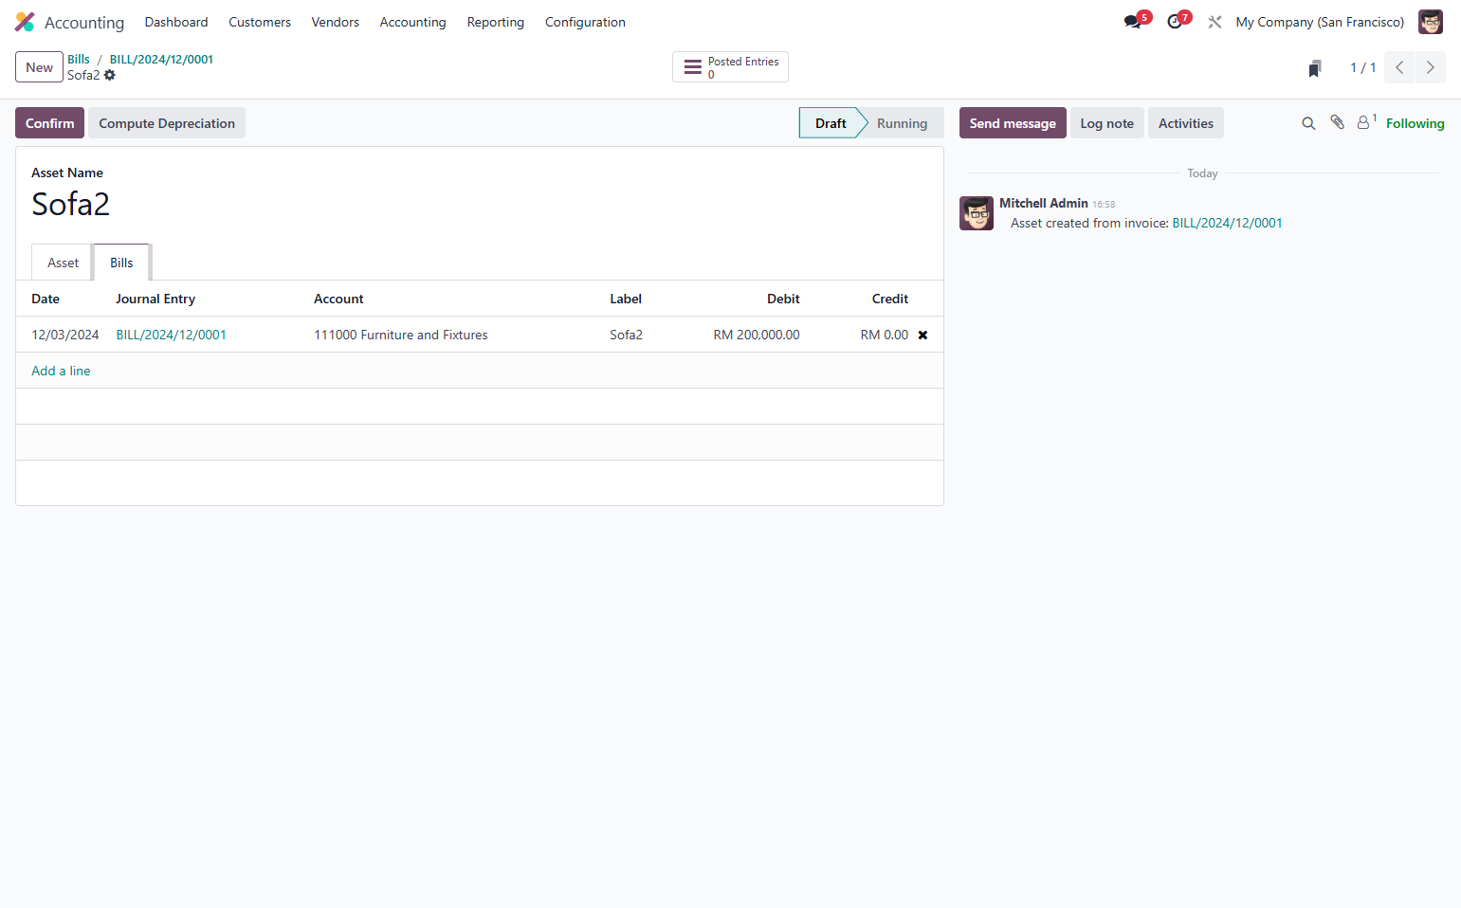Open the Configuration menu
This screenshot has width=1461, height=908.
click(585, 22)
